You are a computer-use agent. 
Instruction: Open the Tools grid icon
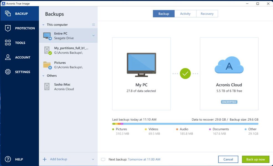[x=8, y=43]
